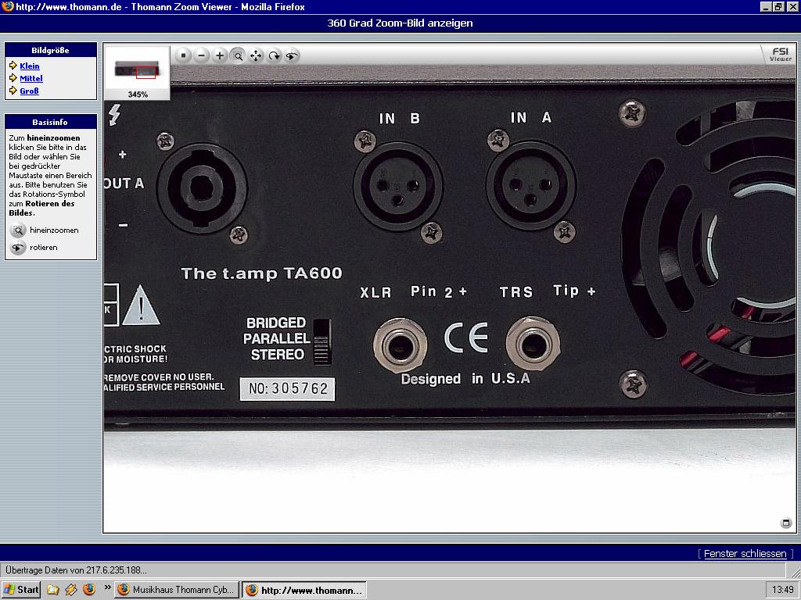Screen dimensions: 801x600
Task: Click the reset view (square) button in the viewer toolbar
Action: (x=183, y=55)
